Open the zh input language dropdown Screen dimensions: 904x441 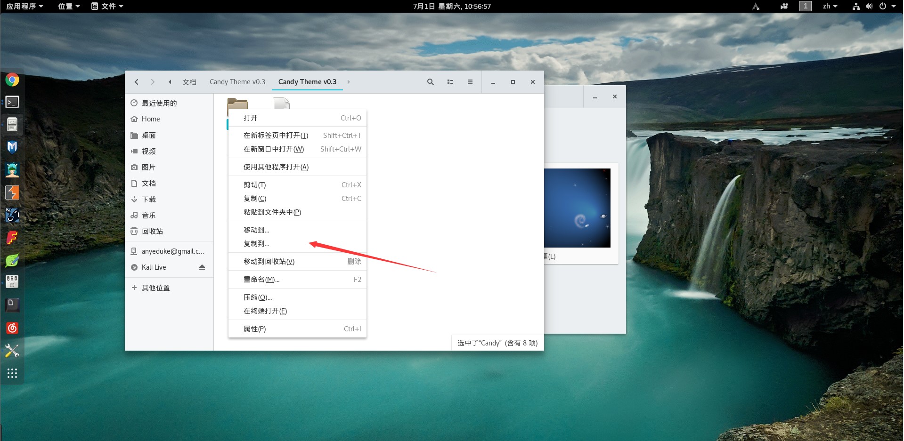pos(830,6)
